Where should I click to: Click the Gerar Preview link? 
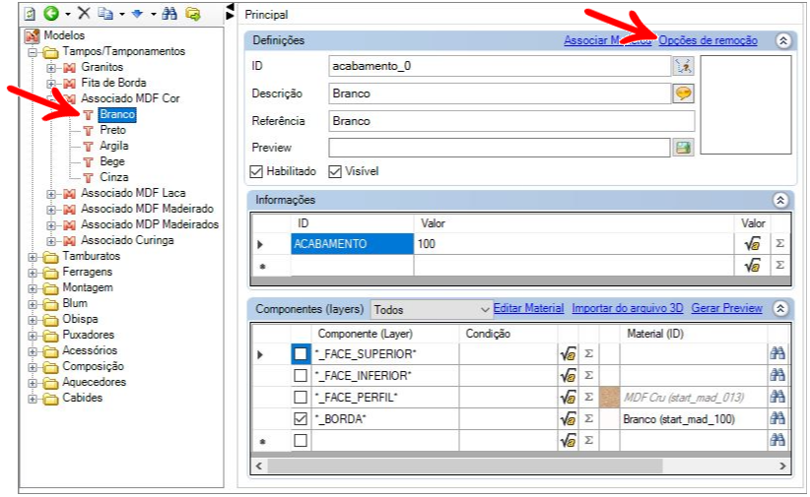point(726,308)
